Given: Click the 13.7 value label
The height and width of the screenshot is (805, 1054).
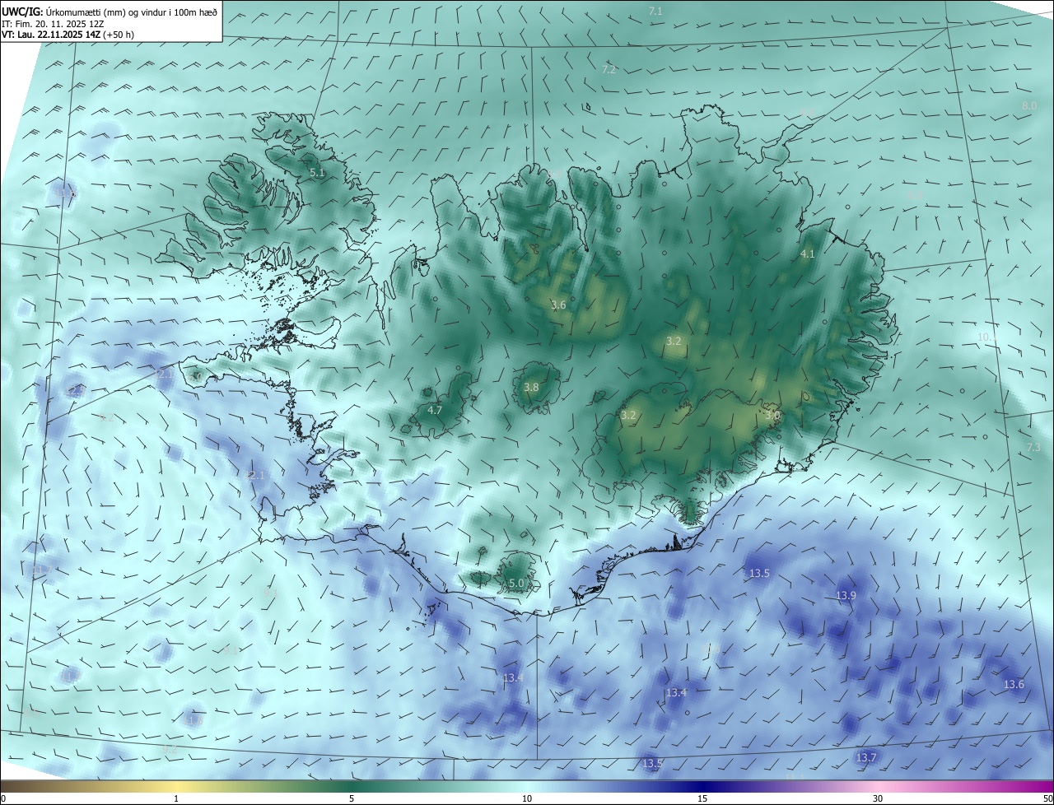Looking at the screenshot, I should 865,757.
